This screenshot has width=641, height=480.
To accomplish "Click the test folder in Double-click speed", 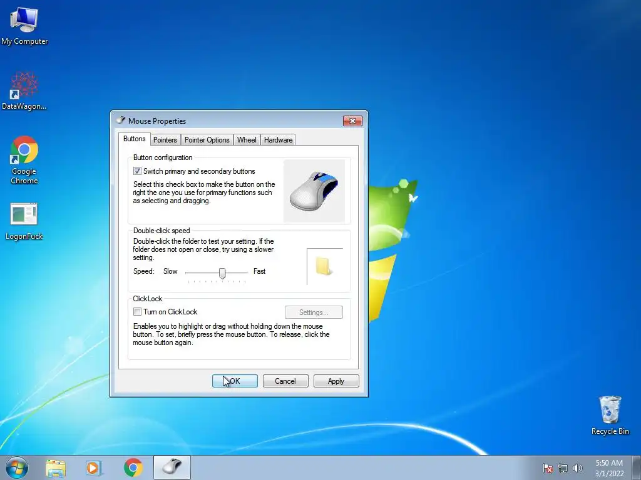I will pyautogui.click(x=324, y=266).
